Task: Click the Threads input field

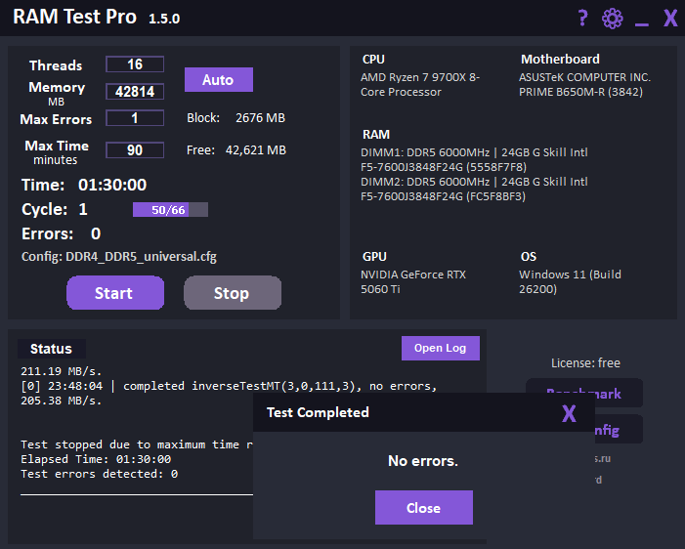Action: pyautogui.click(x=135, y=64)
